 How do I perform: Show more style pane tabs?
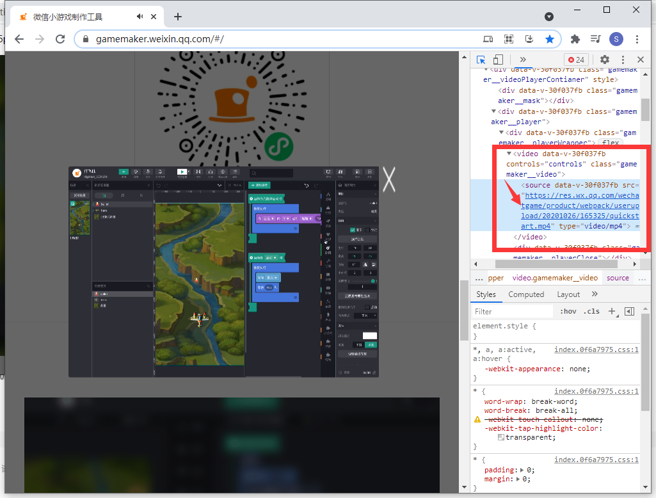tap(595, 294)
